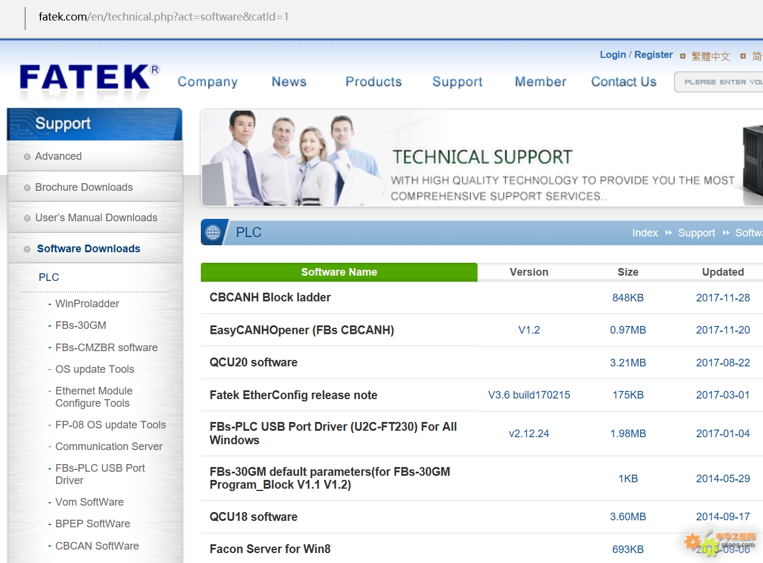Select CBCAN SoftWare in sidebar
The width and height of the screenshot is (763, 563).
tap(97, 546)
